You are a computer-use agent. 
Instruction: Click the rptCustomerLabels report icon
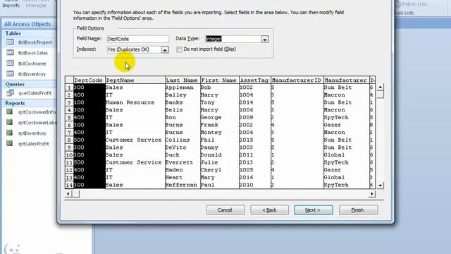[x=10, y=122]
